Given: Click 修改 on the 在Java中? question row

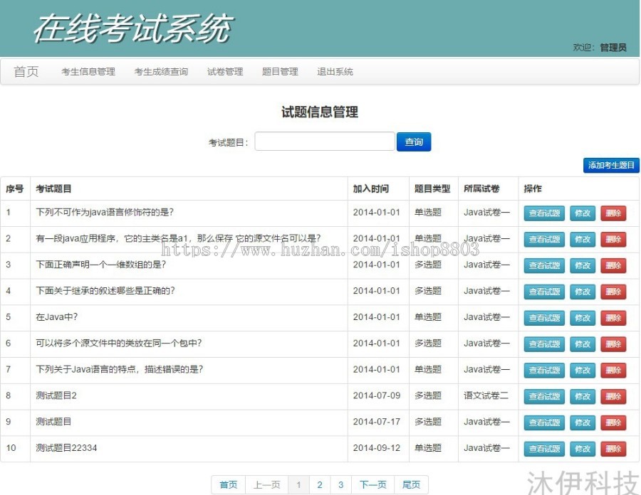Looking at the screenshot, I should pos(583,318).
